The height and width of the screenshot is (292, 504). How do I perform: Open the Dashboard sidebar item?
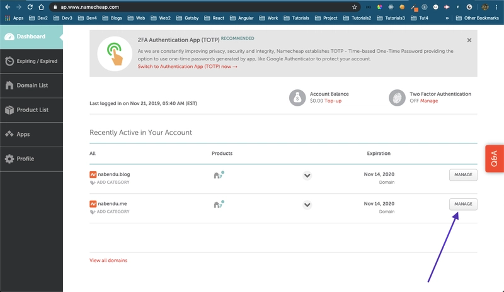pos(31,36)
